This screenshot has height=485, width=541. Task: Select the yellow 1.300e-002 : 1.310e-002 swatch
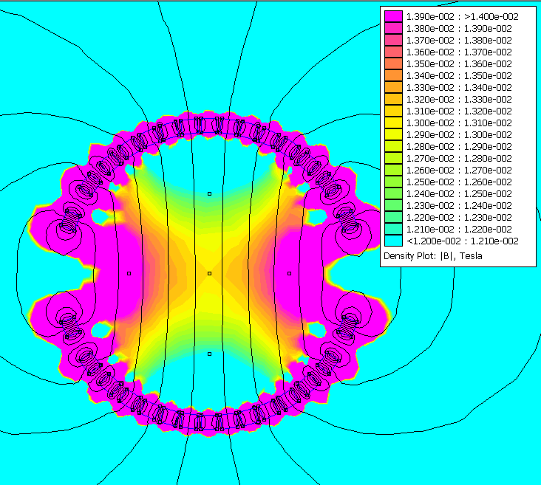[392, 123]
